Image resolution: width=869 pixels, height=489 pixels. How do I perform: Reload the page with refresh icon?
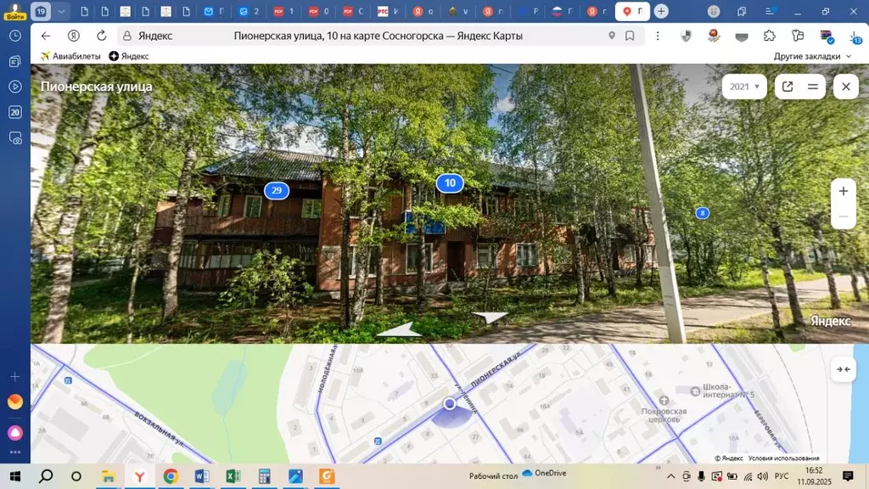coord(102,36)
